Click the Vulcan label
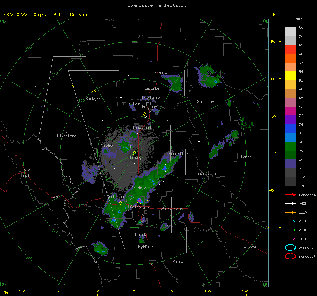 point(179,262)
